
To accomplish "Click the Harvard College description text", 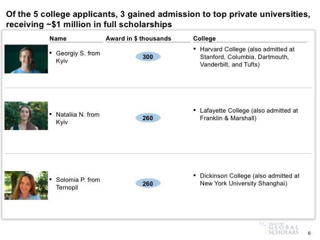I will coord(247,57).
